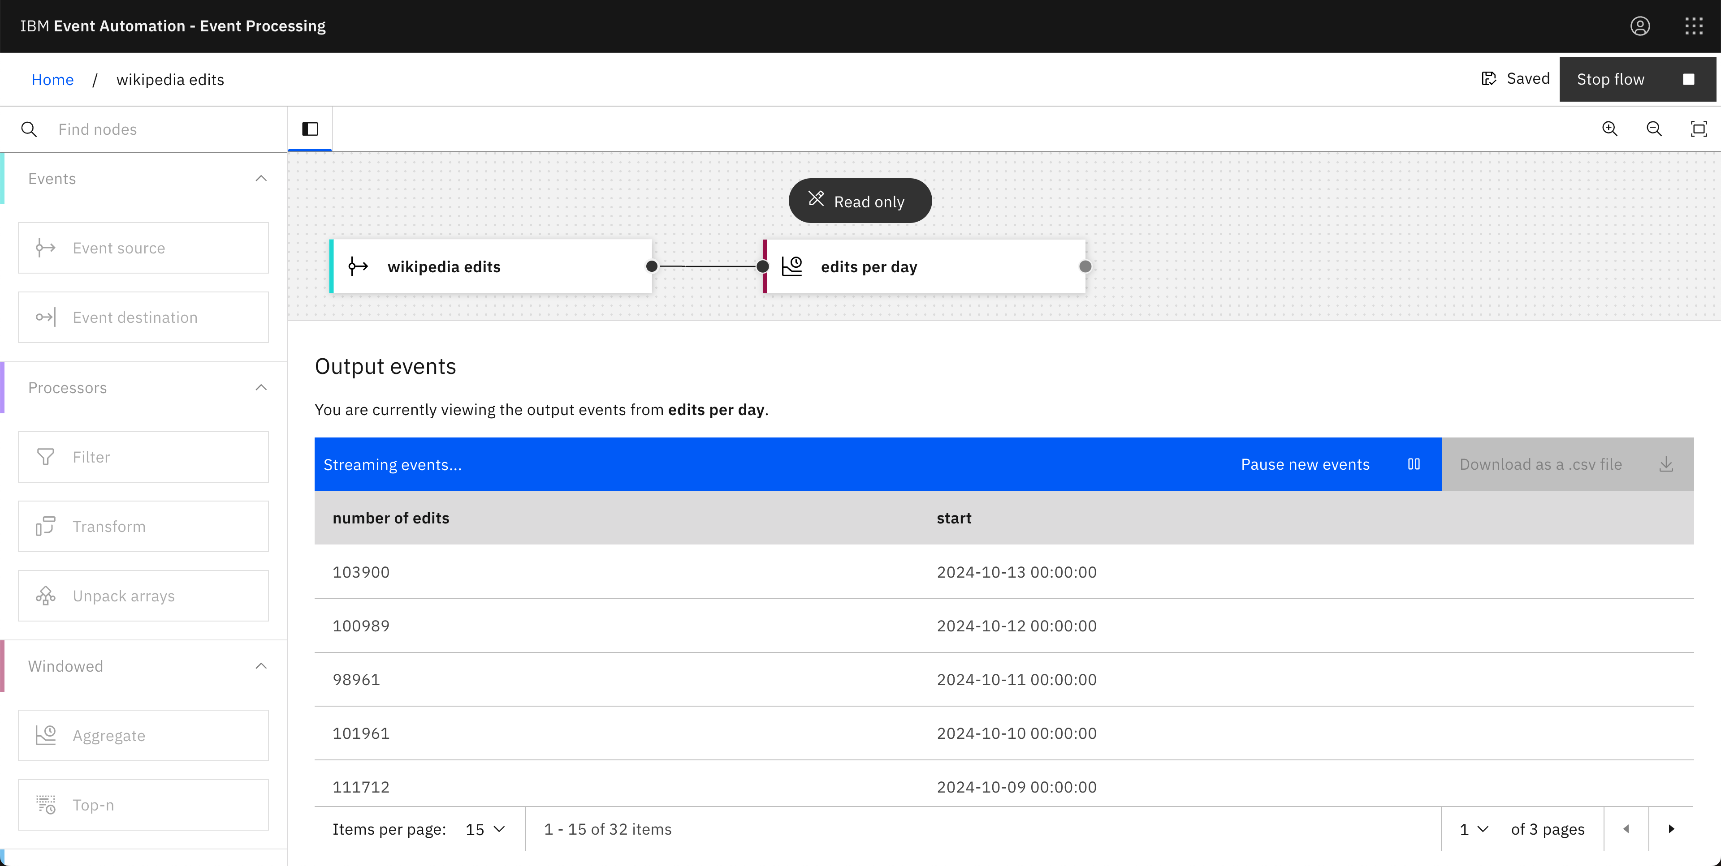1721x866 pixels.
Task: Toggle the node palette side panel
Action: (x=310, y=129)
